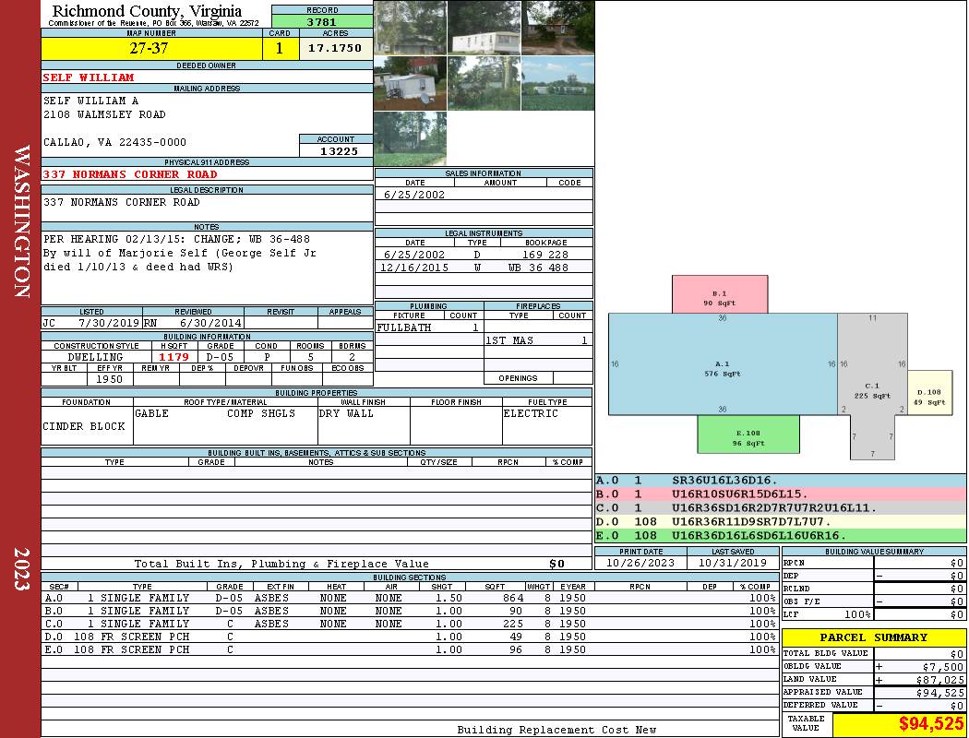The height and width of the screenshot is (738, 969).
Task: Click the record number 3781 field
Action: point(322,22)
